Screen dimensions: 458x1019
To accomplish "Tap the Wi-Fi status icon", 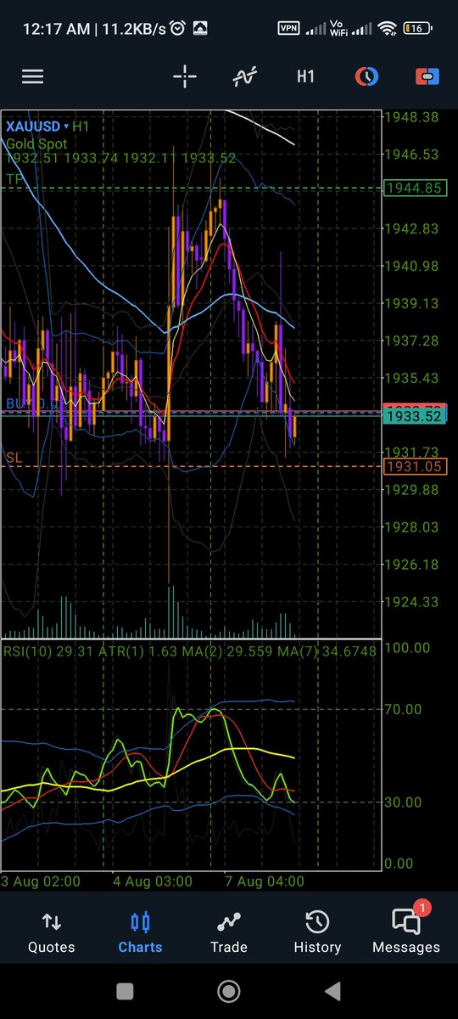I will click(x=388, y=29).
